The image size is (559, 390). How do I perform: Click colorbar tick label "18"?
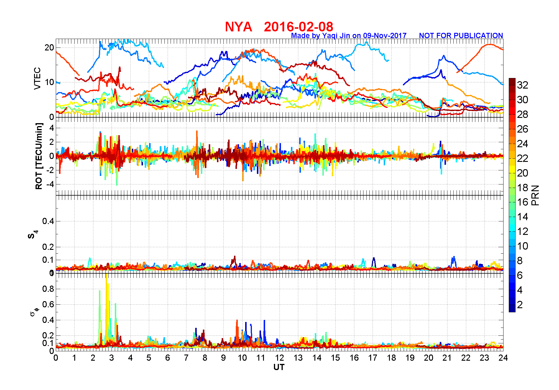coord(523,188)
